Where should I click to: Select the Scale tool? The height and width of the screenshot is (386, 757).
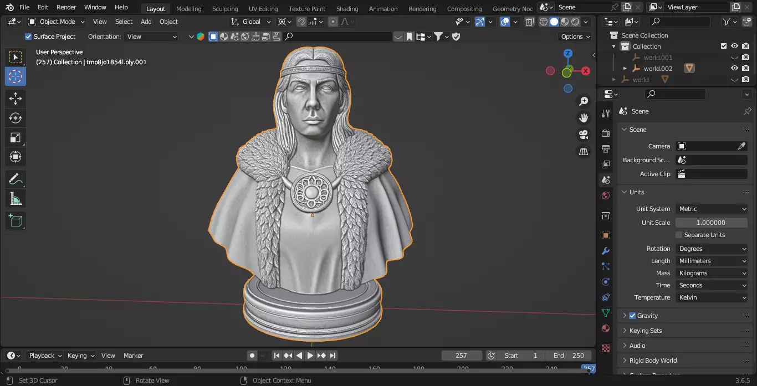tap(16, 137)
